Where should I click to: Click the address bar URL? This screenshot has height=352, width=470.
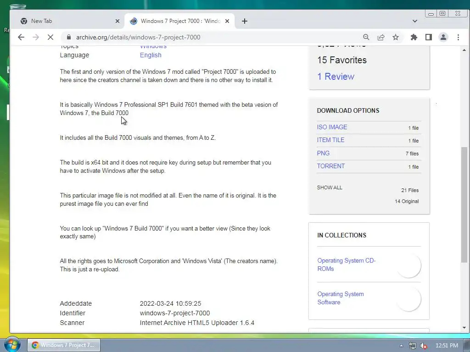coord(138,37)
